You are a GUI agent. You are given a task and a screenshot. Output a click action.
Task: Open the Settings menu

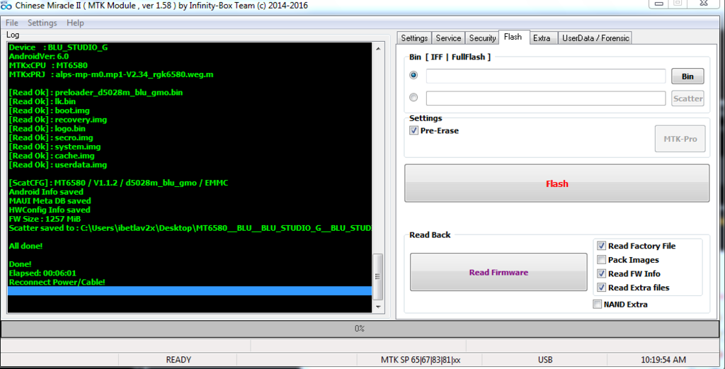point(42,23)
